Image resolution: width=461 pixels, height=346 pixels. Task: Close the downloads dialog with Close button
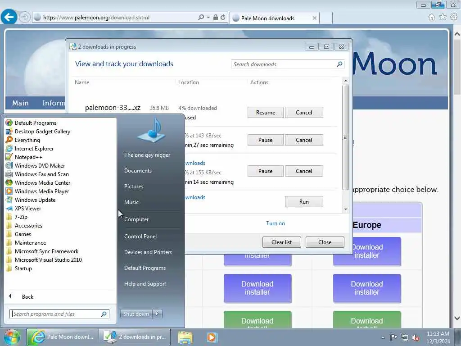pyautogui.click(x=325, y=242)
